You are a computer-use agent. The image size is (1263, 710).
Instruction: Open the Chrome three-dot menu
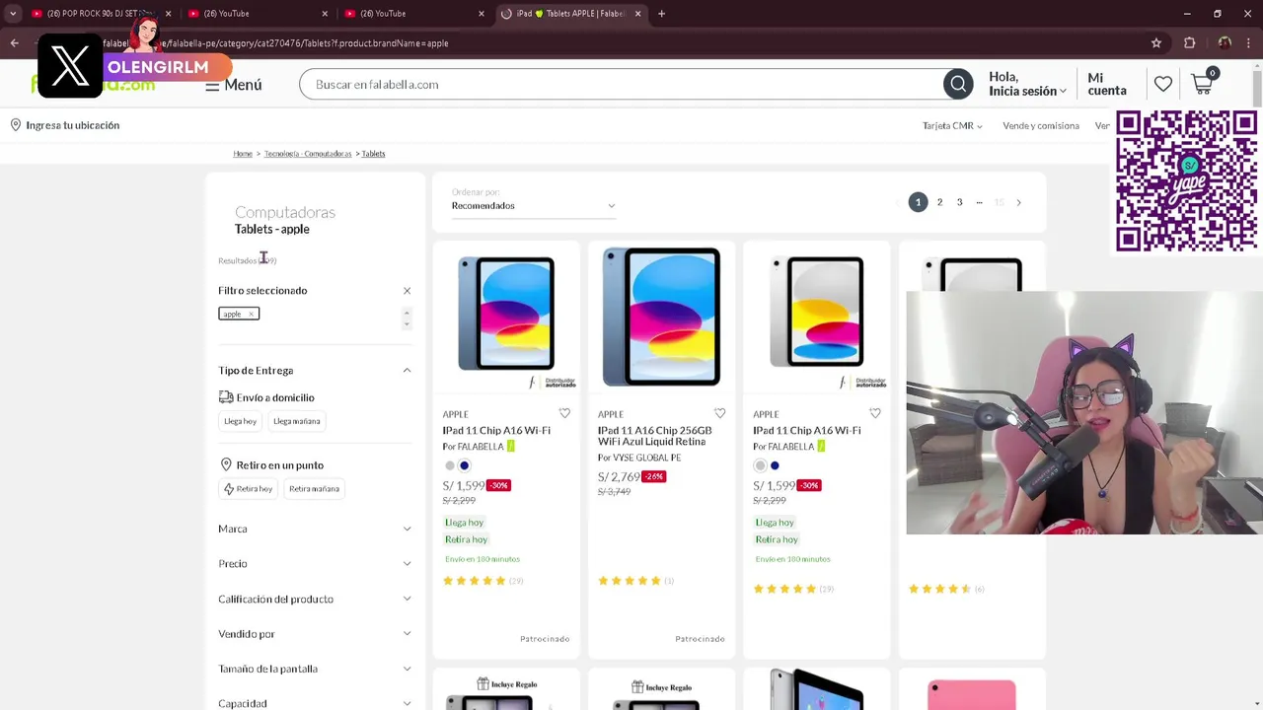point(1249,43)
